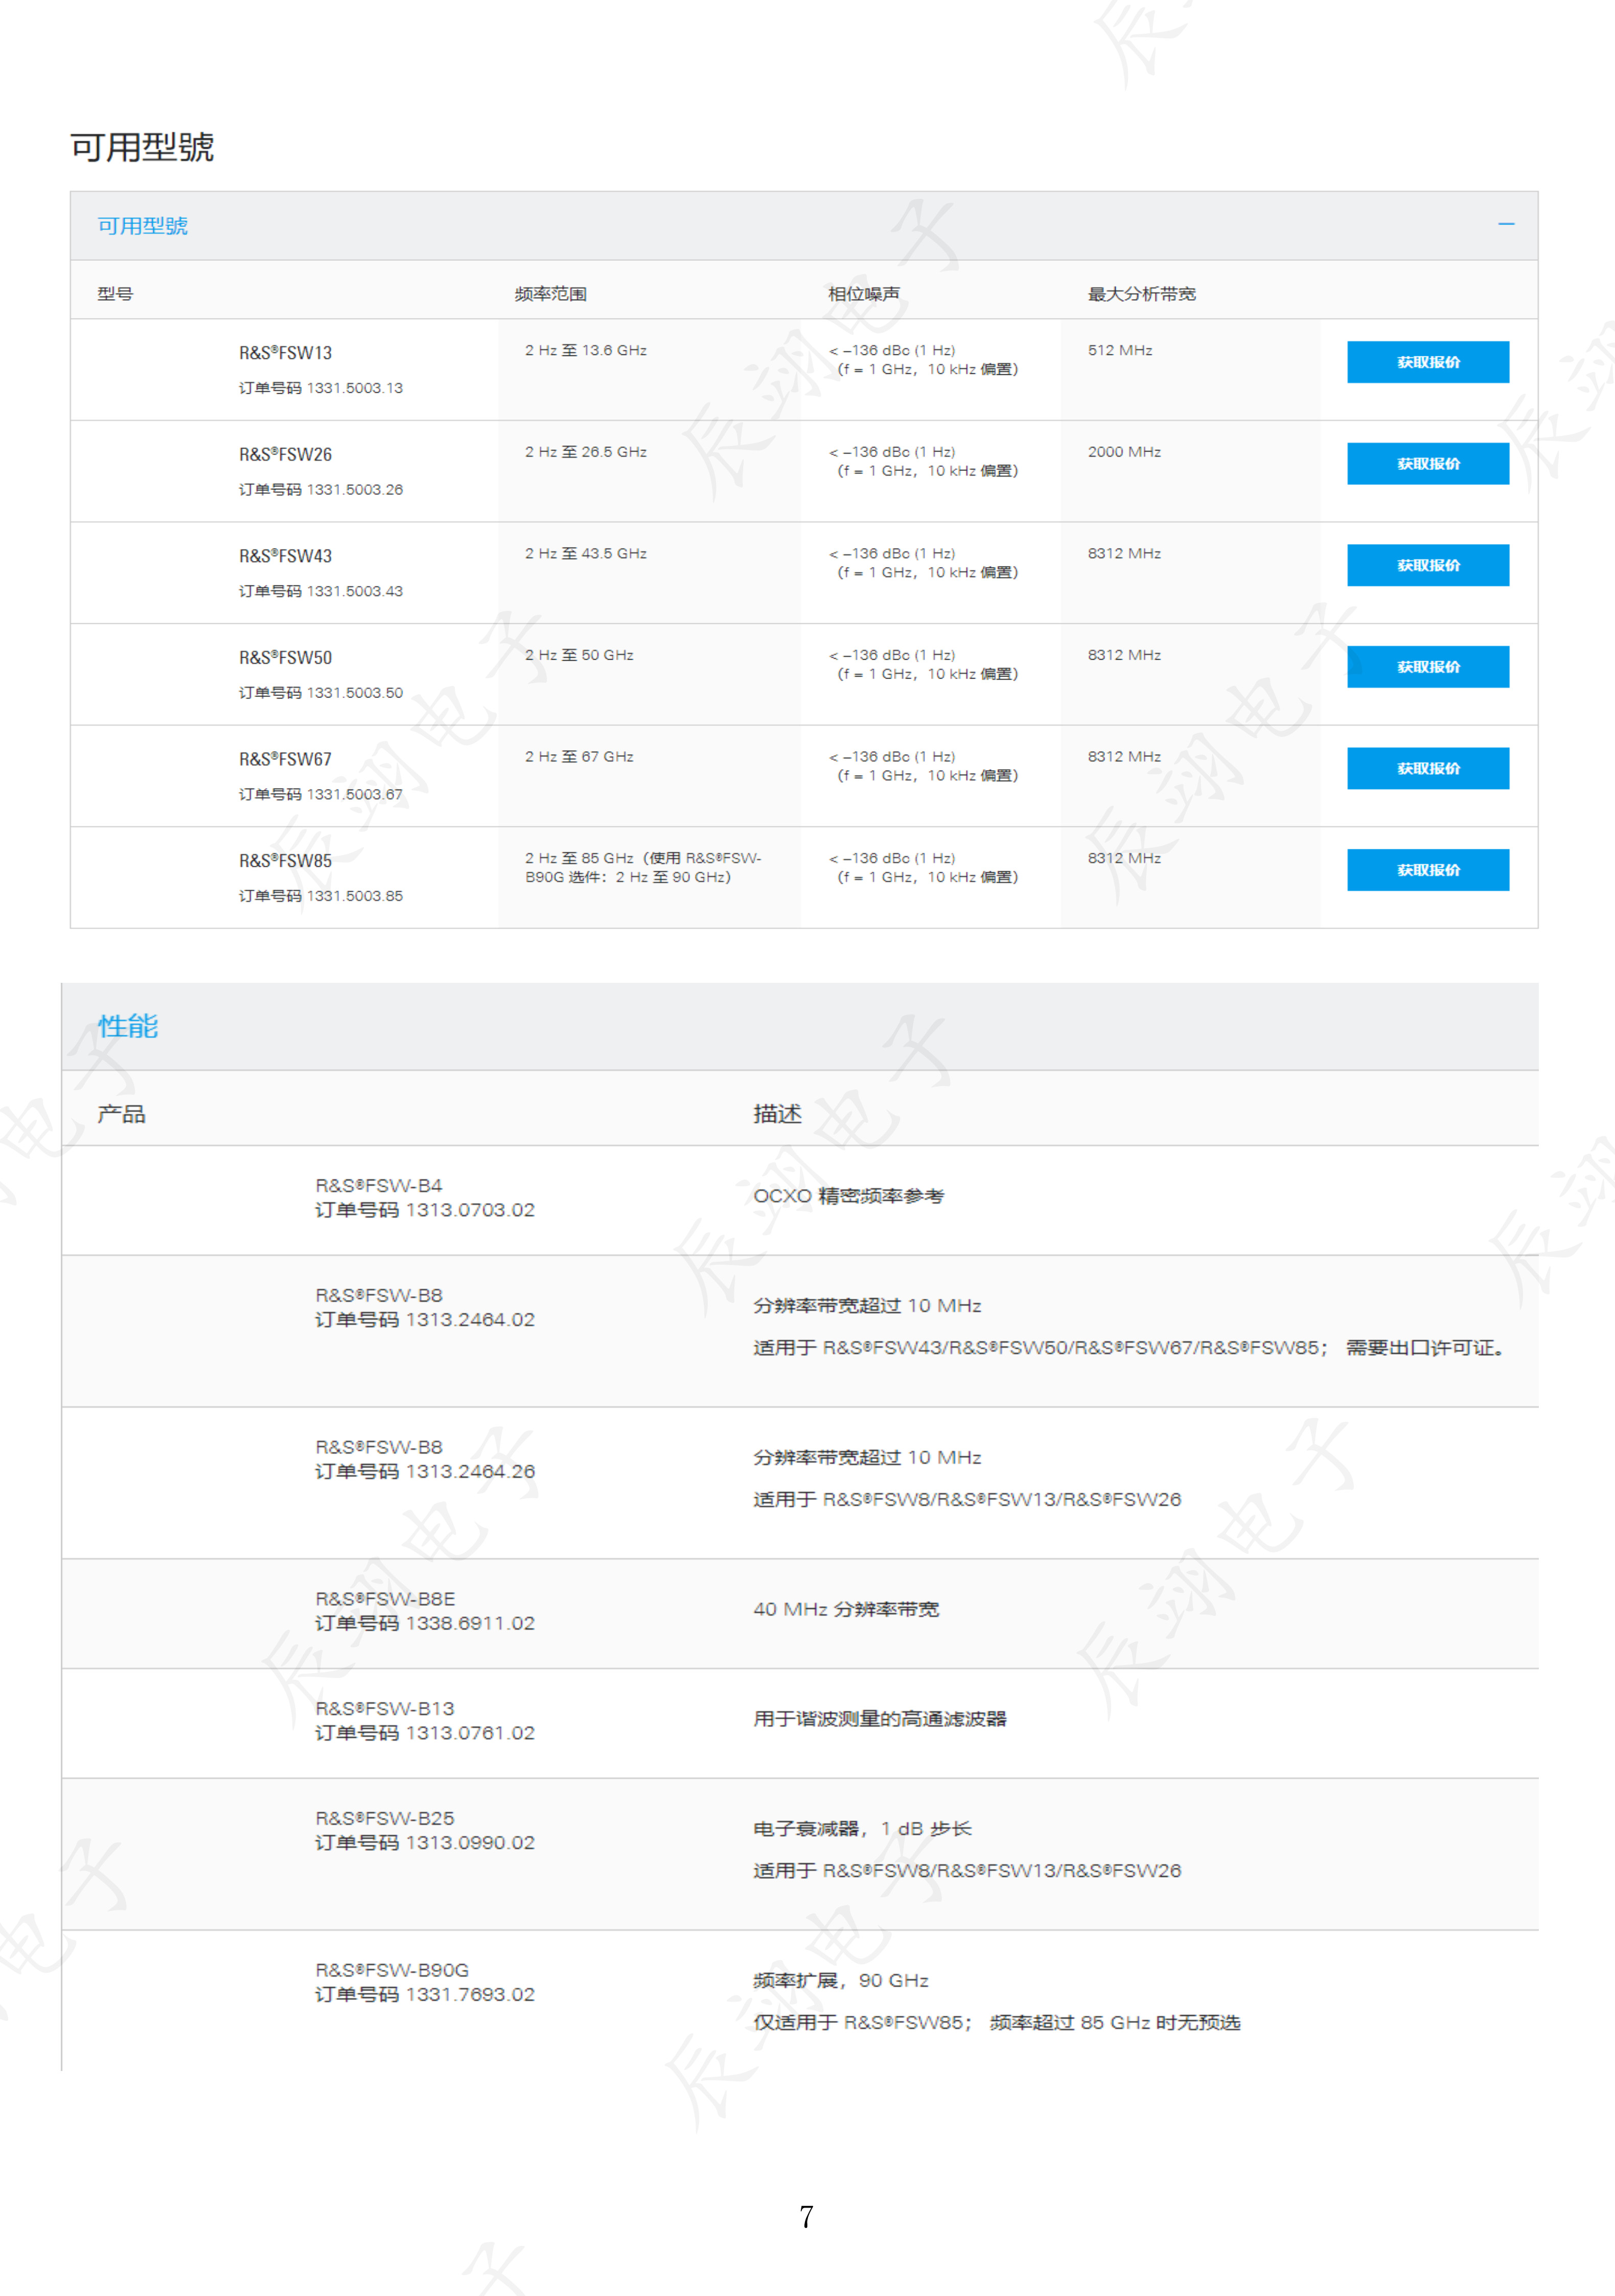Click description 40 MHz 分辨率带宽
This screenshot has width=1615, height=2296.
click(845, 1609)
